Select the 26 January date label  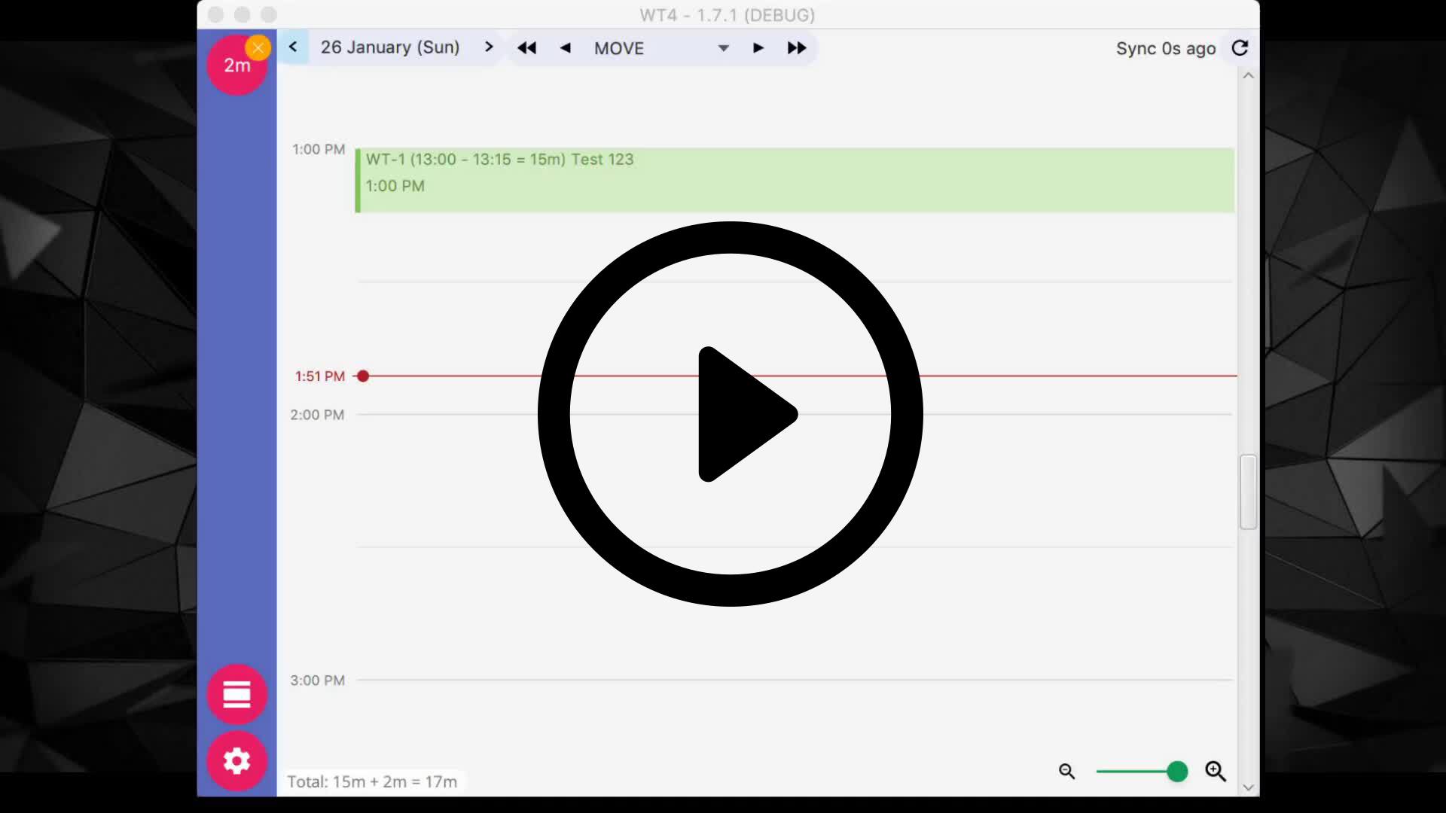390,47
